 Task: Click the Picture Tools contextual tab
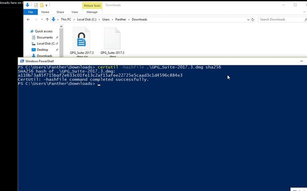pyautogui.click(x=92, y=6)
